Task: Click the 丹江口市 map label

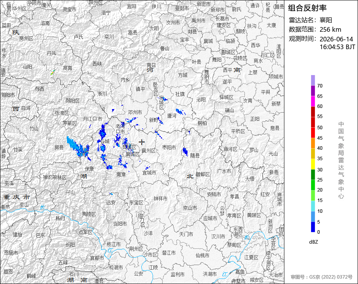Action: (93, 119)
